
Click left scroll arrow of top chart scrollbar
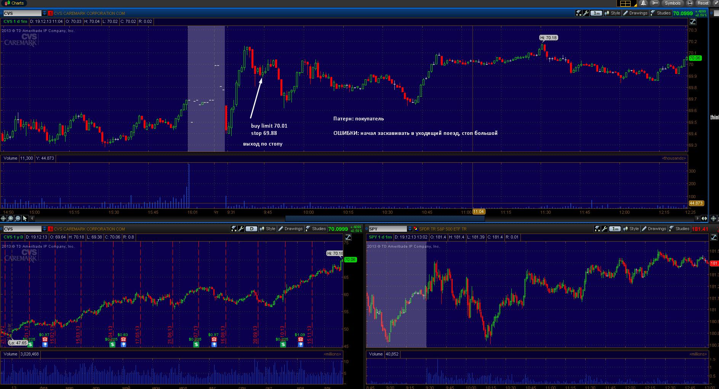coord(32,218)
